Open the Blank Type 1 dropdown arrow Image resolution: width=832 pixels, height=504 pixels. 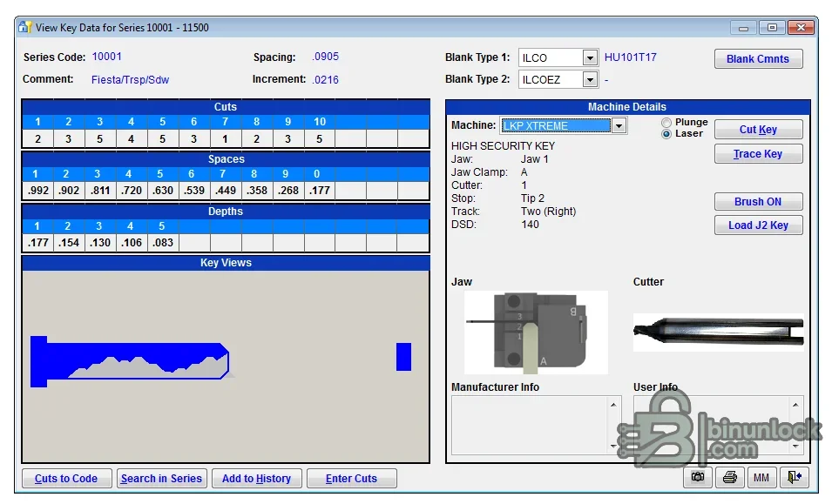(x=590, y=57)
